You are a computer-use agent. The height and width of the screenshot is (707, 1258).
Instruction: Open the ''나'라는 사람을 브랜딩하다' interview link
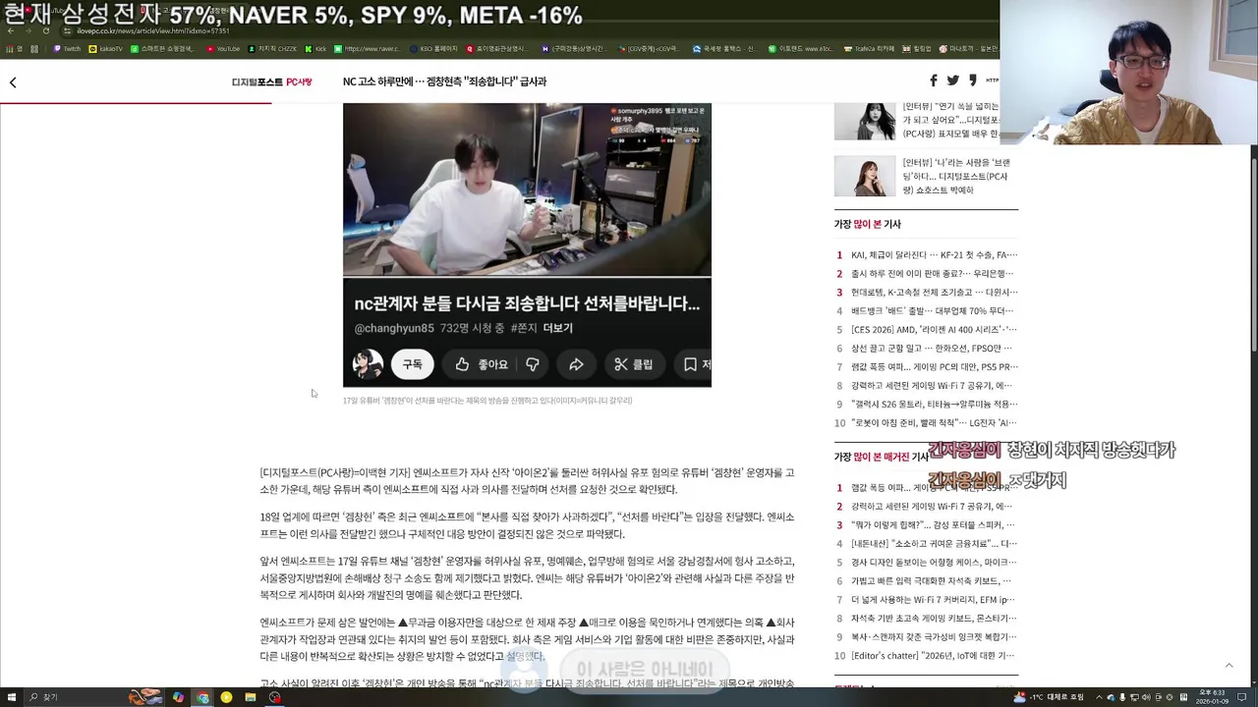[956, 176]
